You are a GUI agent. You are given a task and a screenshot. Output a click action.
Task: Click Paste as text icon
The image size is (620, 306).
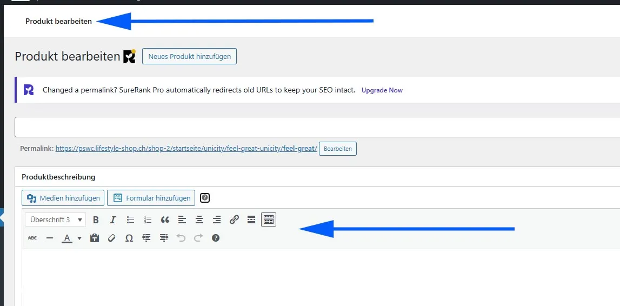pyautogui.click(x=94, y=238)
